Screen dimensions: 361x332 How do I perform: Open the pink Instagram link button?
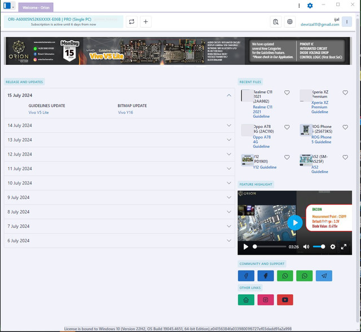266,300
